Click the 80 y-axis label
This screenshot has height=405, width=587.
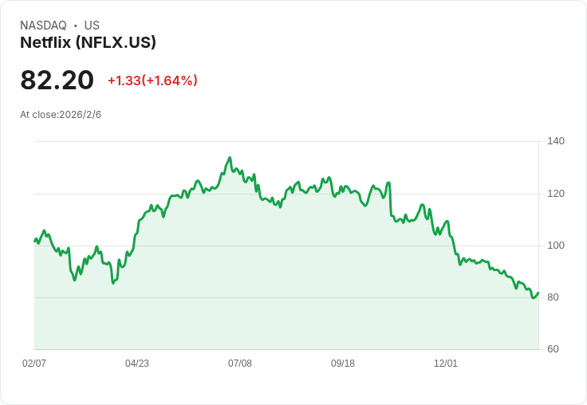553,297
